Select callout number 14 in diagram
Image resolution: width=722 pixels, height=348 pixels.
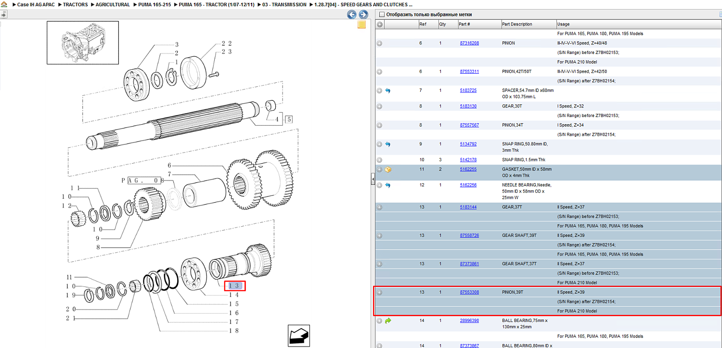tap(234, 295)
